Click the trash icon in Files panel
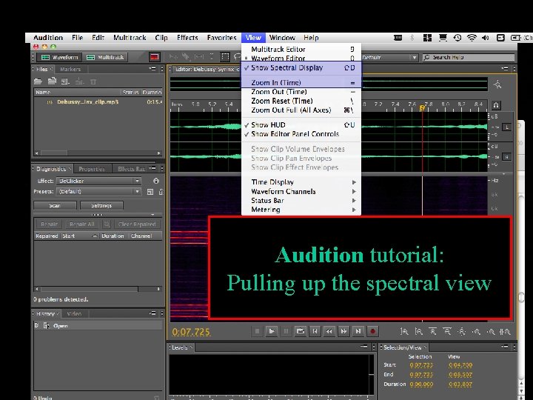The width and height of the screenshot is (533, 400). pyautogui.click(x=93, y=81)
